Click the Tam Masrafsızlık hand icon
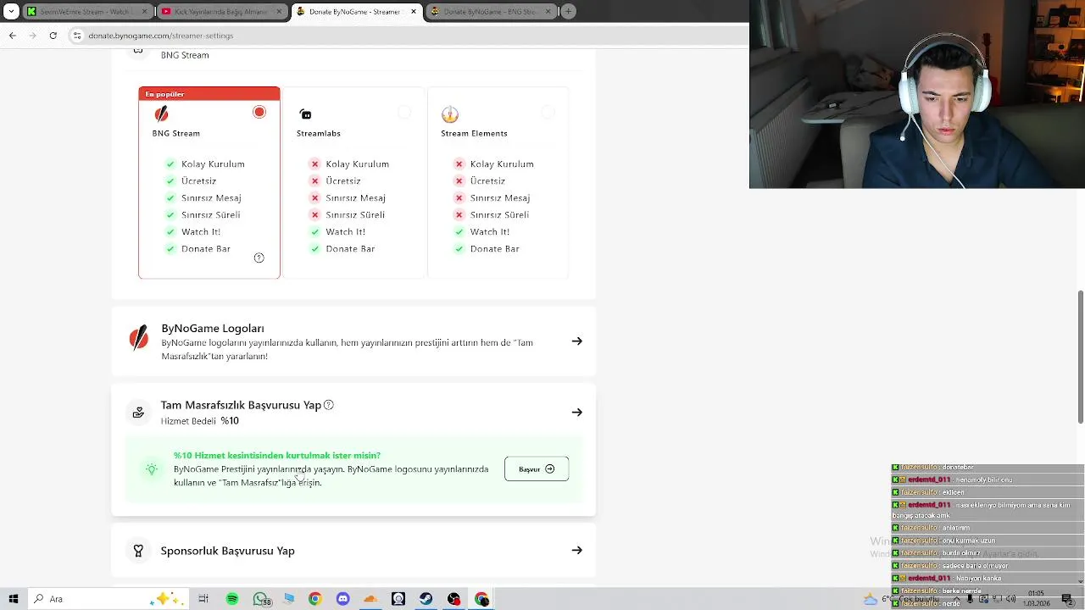Viewport: 1085px width, 610px height. coord(138,413)
